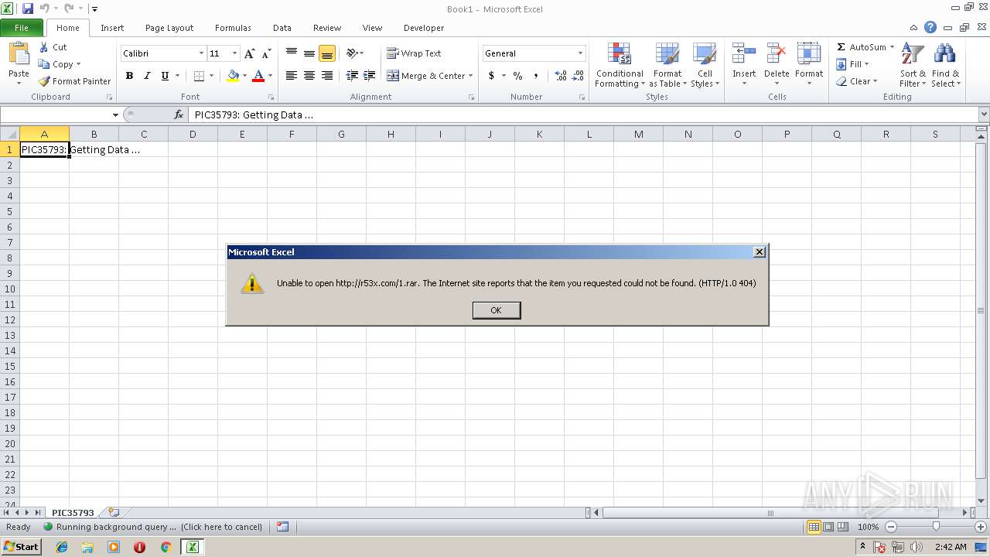Screen dimensions: 990x557
Task: Apply Percent Style icon
Action: 517,76
